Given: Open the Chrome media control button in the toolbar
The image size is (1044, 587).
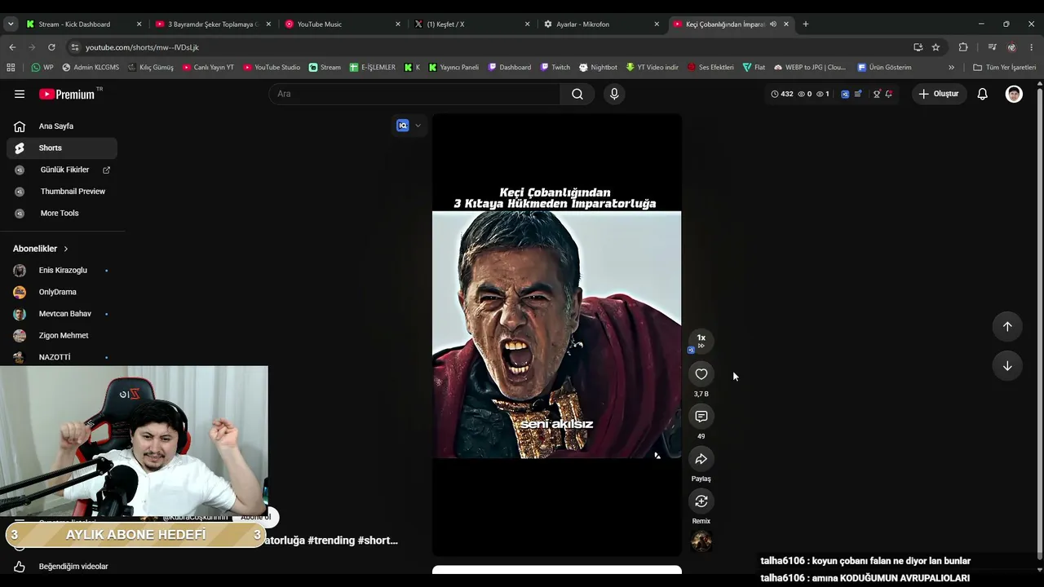Looking at the screenshot, I should pyautogui.click(x=993, y=47).
